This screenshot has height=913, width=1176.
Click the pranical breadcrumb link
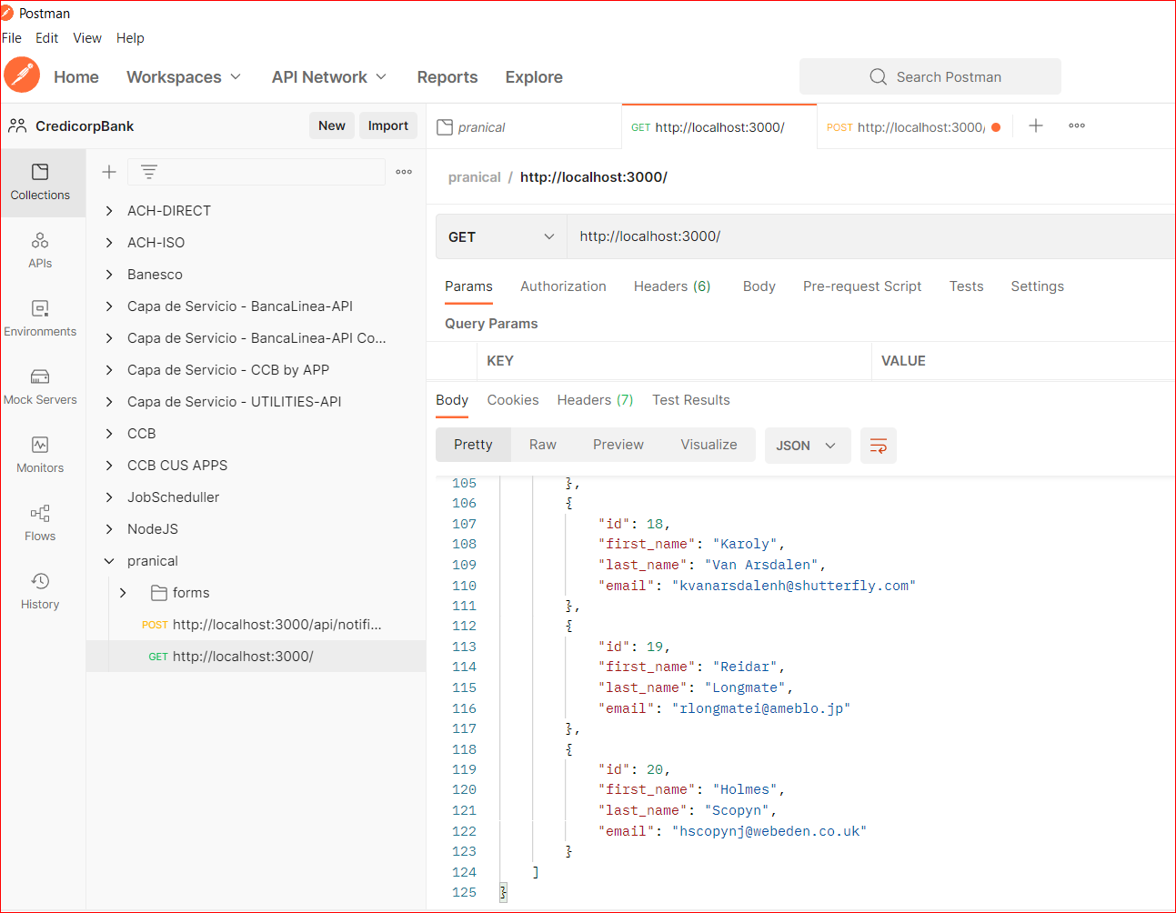[475, 177]
